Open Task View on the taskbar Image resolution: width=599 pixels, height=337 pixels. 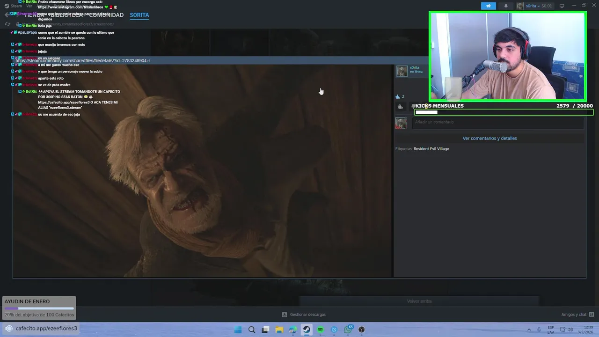point(265,330)
